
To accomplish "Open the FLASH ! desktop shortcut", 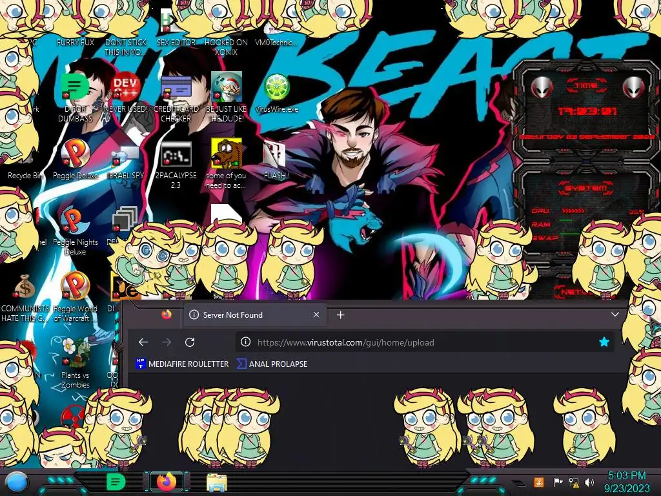I will (276, 160).
